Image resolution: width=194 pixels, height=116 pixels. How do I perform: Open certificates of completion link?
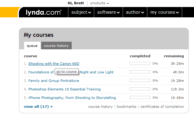tap(162, 107)
